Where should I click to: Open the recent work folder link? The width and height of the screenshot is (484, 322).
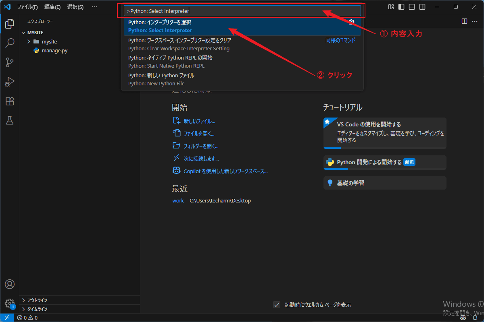(x=178, y=200)
